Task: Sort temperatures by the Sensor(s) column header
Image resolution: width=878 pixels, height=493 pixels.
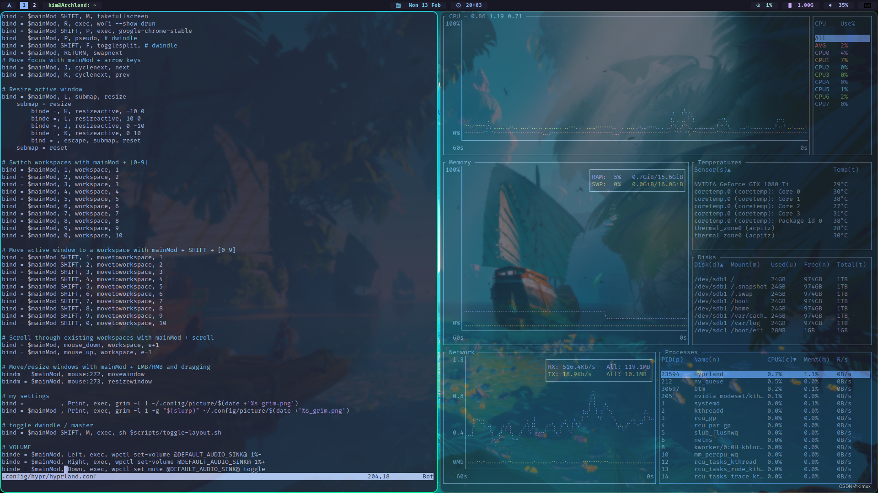Action: (x=712, y=170)
